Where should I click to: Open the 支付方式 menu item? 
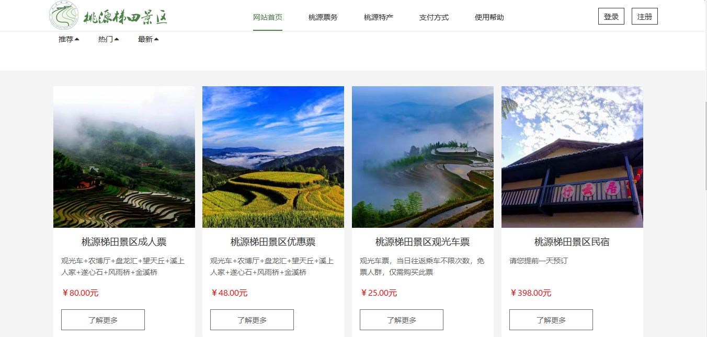[x=434, y=17]
